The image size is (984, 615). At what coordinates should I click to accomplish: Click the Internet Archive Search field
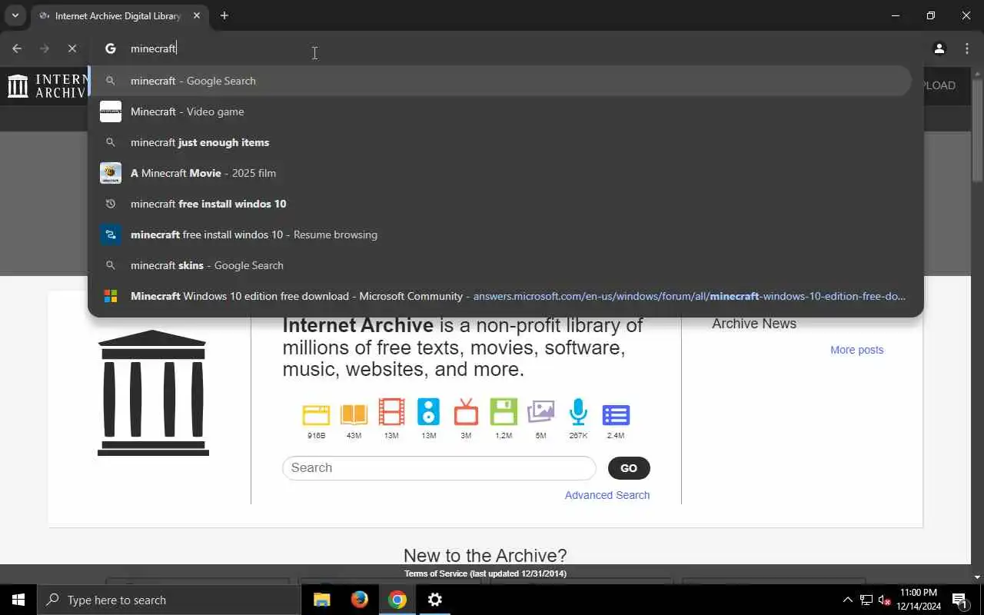pyautogui.click(x=439, y=468)
